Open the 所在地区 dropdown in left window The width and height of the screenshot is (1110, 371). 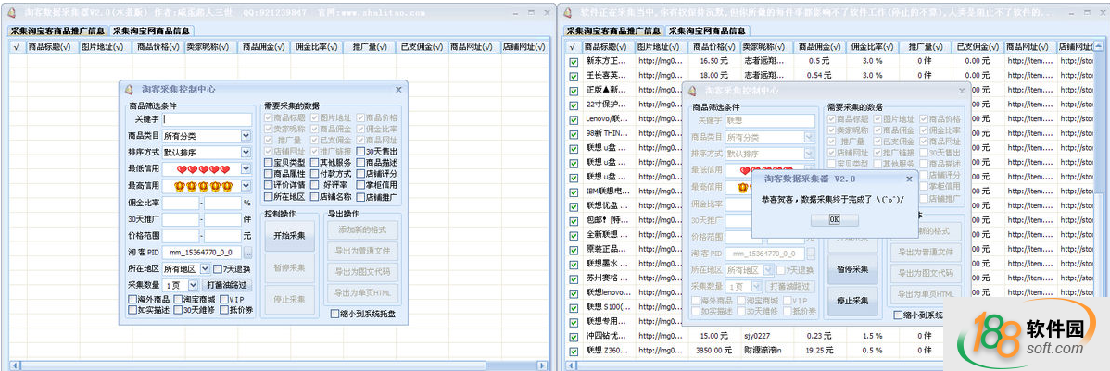pos(205,268)
